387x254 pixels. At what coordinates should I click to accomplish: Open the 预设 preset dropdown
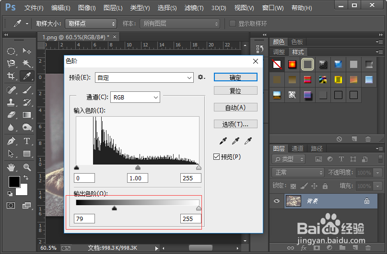click(x=144, y=78)
